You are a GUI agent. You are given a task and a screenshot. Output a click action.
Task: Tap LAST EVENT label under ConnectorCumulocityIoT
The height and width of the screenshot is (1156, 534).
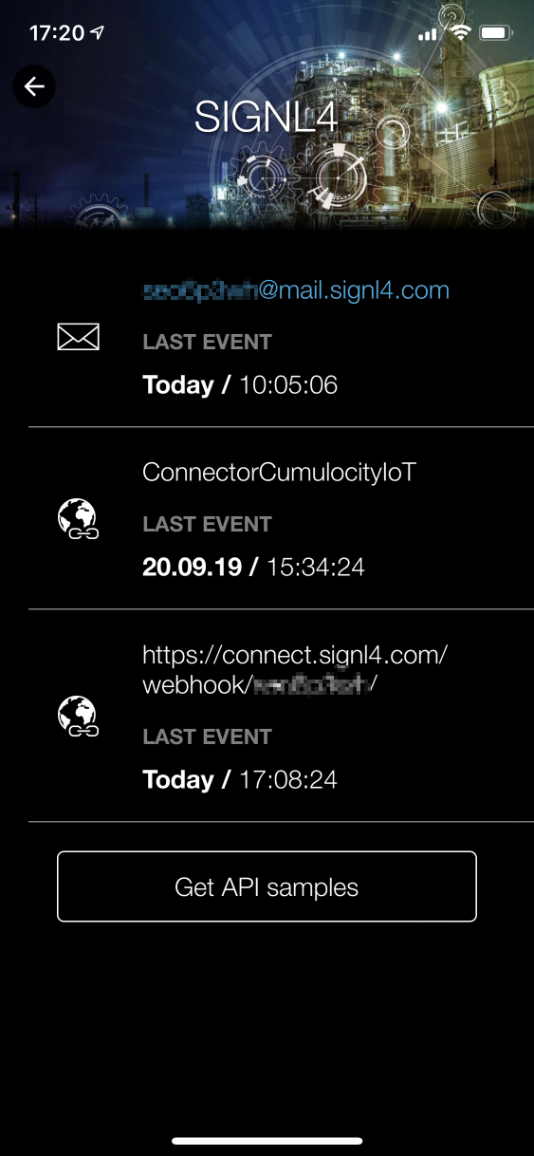(207, 524)
